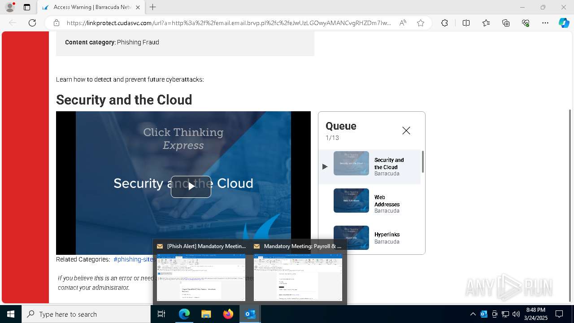The image size is (574, 323).
Task: Reload the current page
Action: click(32, 23)
